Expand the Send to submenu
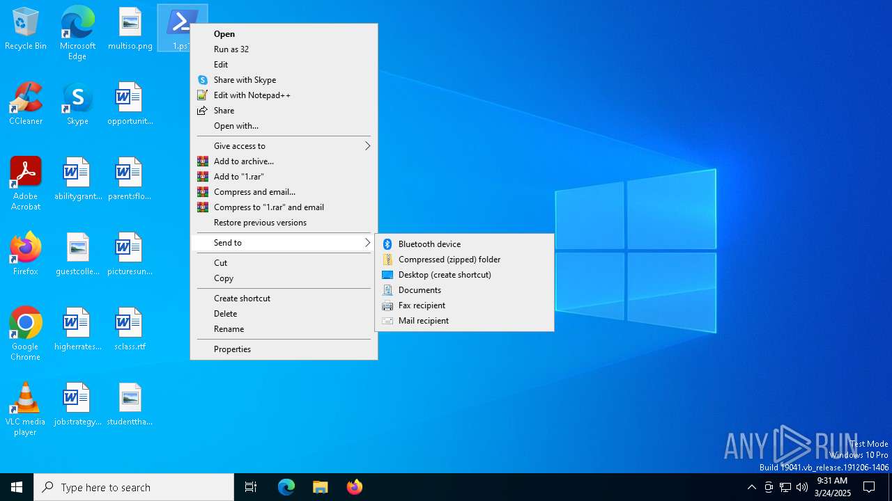The height and width of the screenshot is (501, 892). (x=284, y=243)
